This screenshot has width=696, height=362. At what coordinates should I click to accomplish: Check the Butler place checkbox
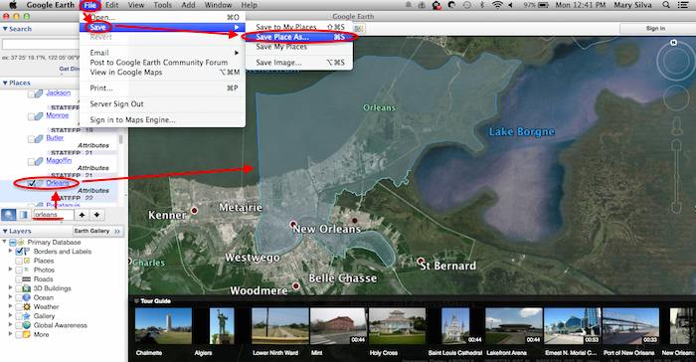[x=31, y=139]
